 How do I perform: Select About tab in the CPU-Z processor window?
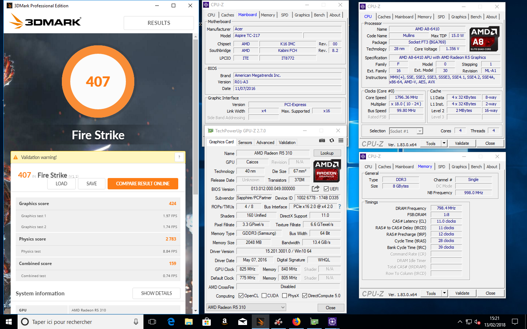coord(492,17)
